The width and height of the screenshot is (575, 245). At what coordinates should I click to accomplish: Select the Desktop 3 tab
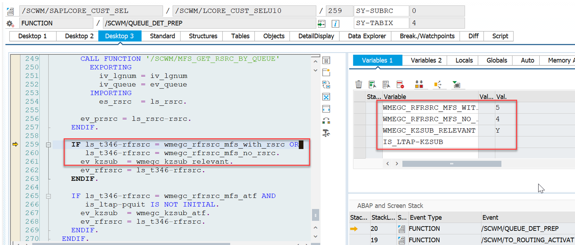[x=119, y=36]
